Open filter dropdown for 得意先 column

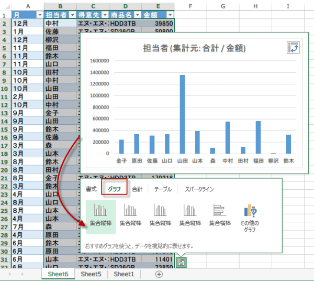tap(105, 15)
